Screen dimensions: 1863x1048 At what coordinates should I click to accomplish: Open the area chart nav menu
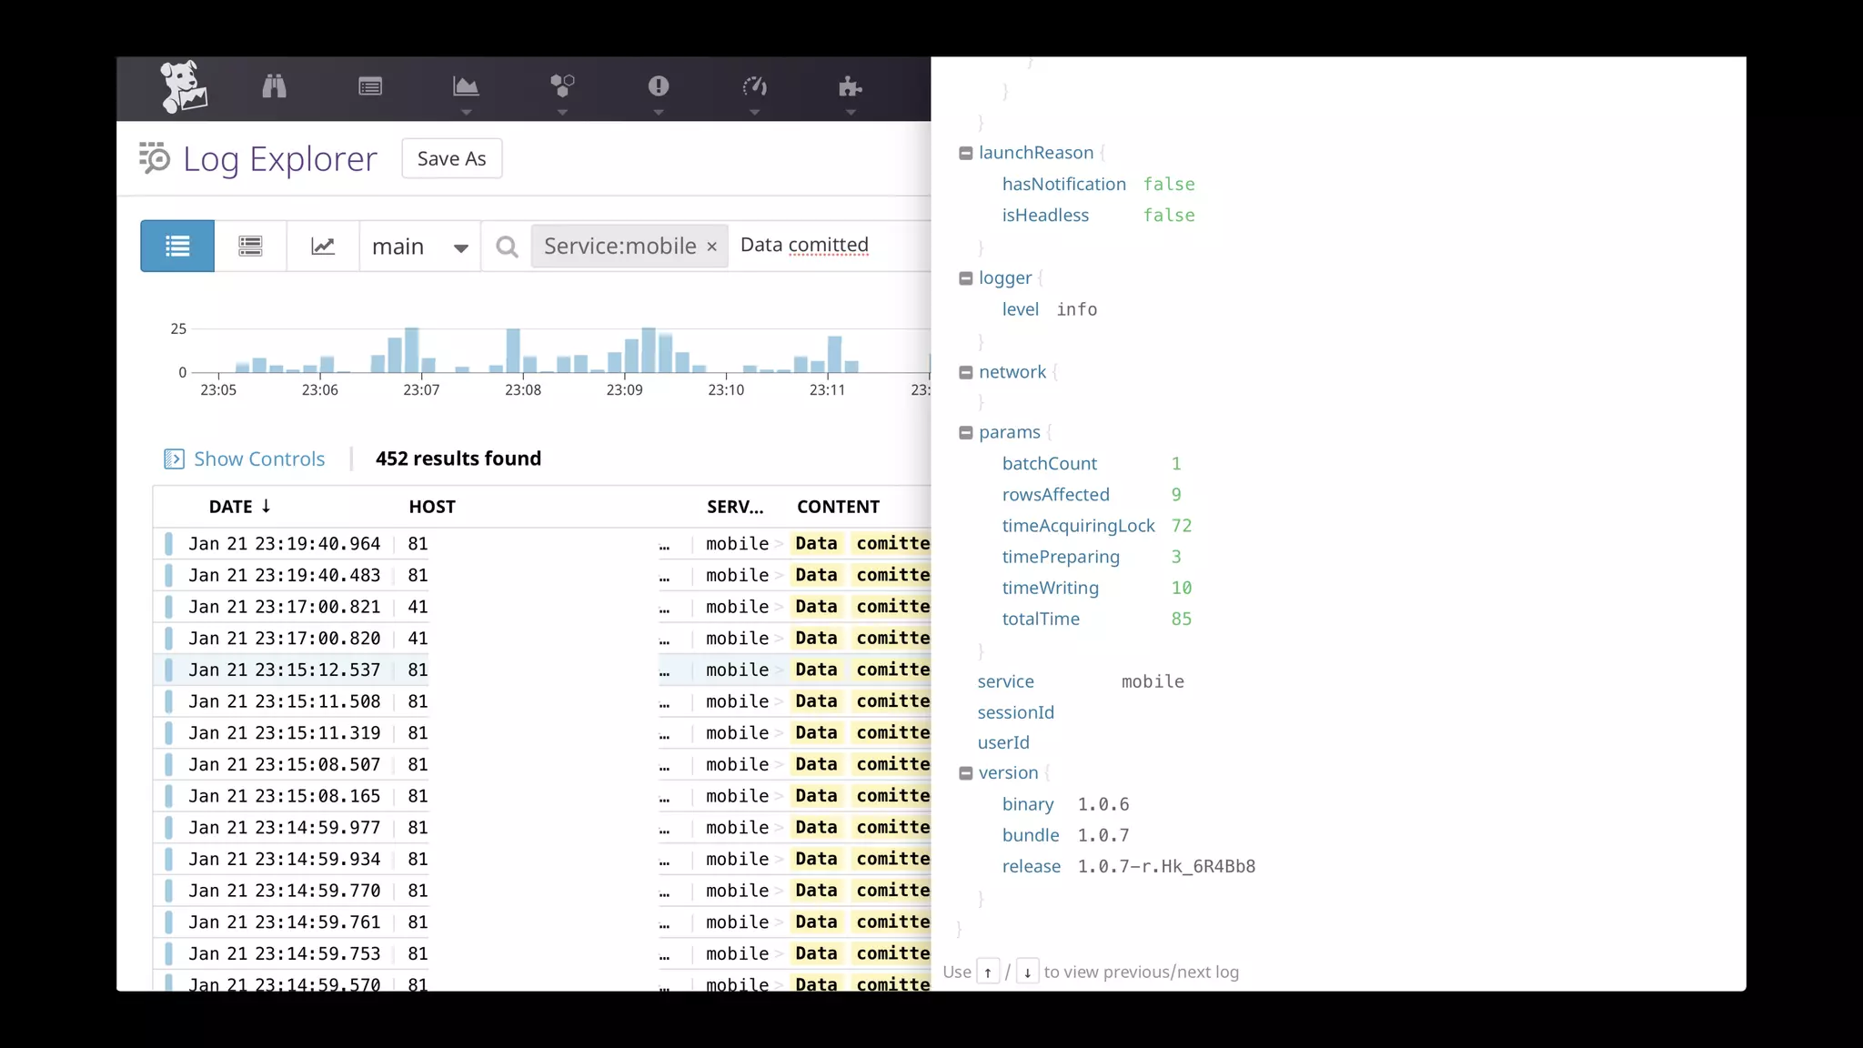(x=466, y=87)
